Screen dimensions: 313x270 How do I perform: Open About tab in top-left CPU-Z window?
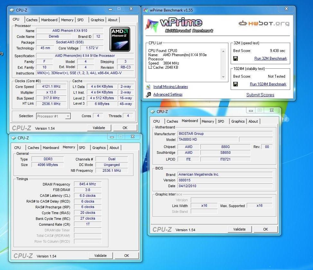pyautogui.click(x=113, y=20)
